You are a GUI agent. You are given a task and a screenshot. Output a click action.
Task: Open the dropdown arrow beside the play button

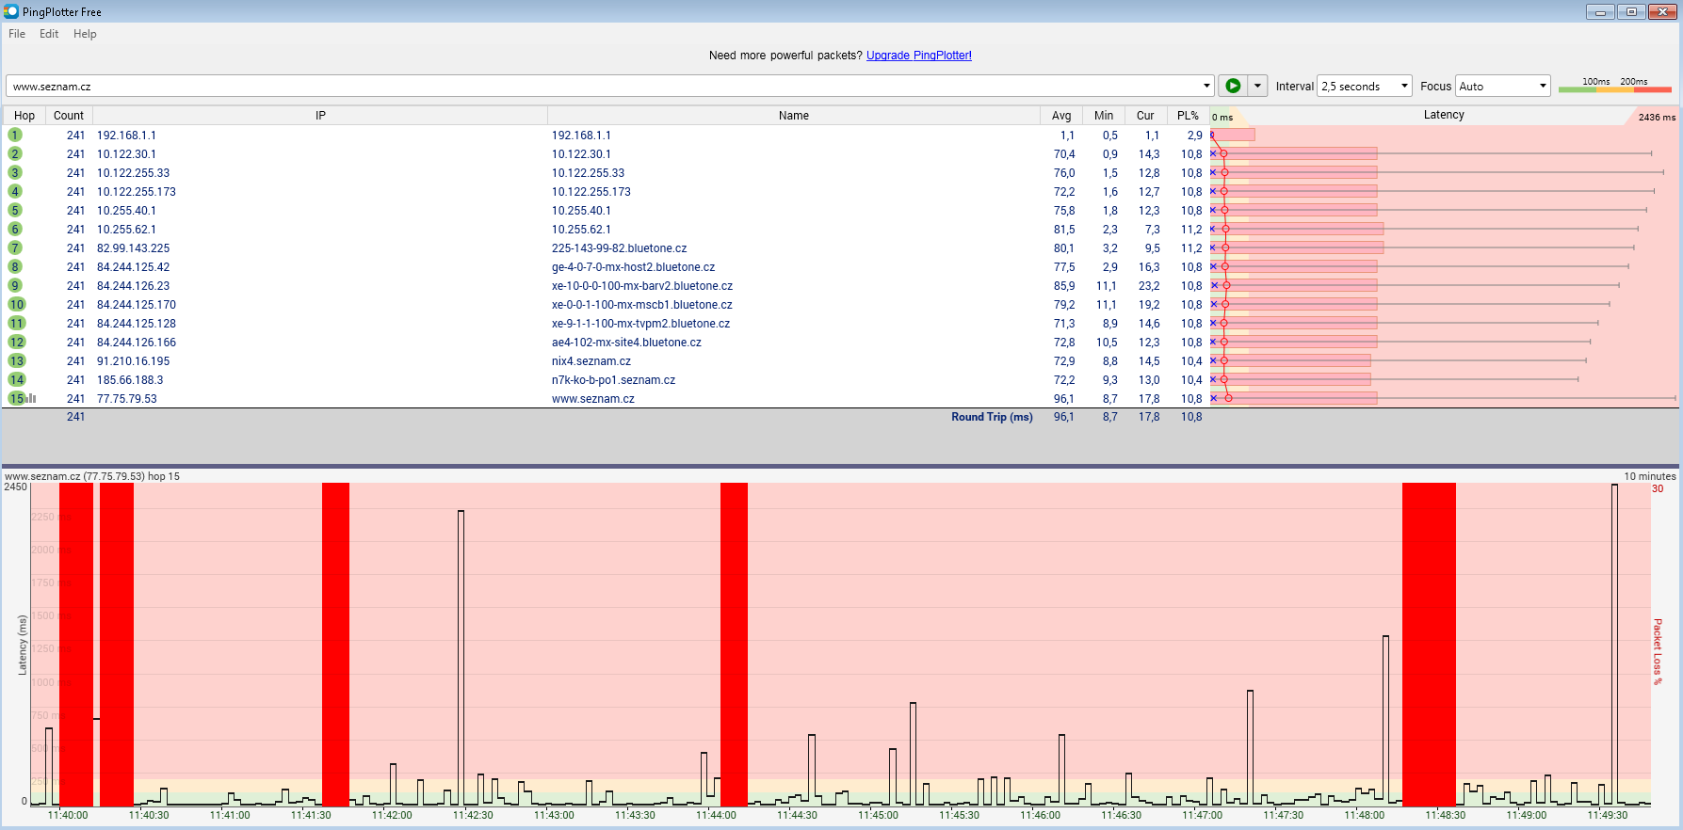[x=1257, y=86]
